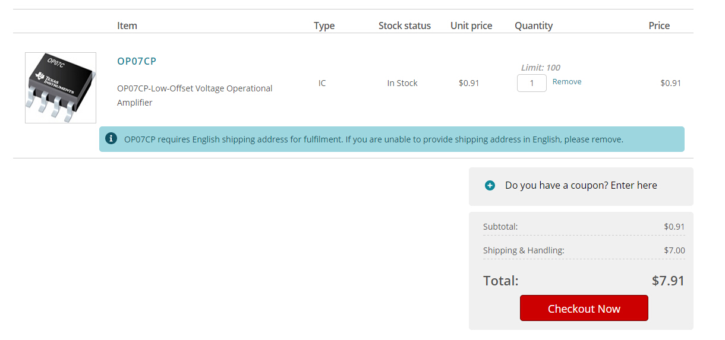Click the In Stock status text
The image size is (725, 340).
click(402, 83)
